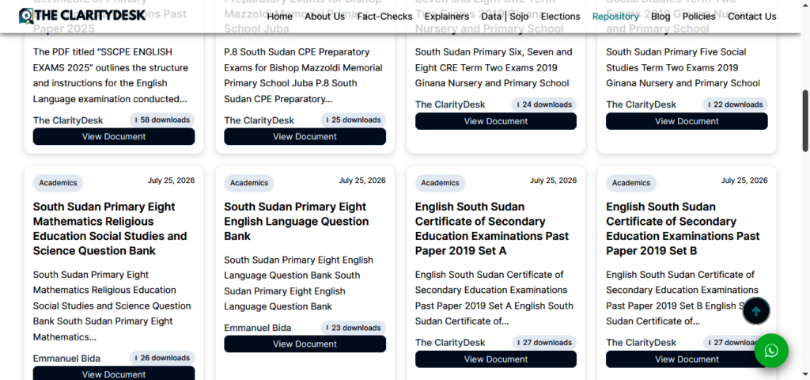Click the 24 downloads badge
The height and width of the screenshot is (380, 810).
(x=544, y=104)
